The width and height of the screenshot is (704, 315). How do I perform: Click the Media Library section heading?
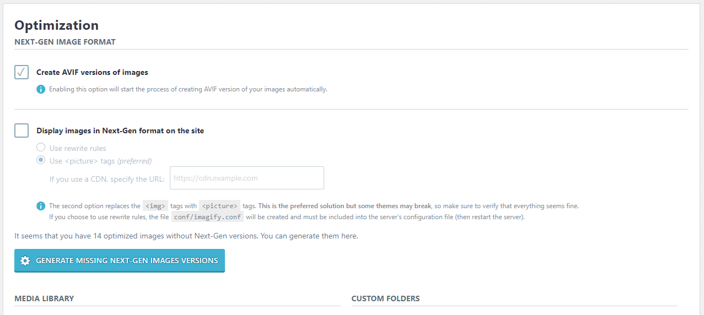tap(44, 298)
